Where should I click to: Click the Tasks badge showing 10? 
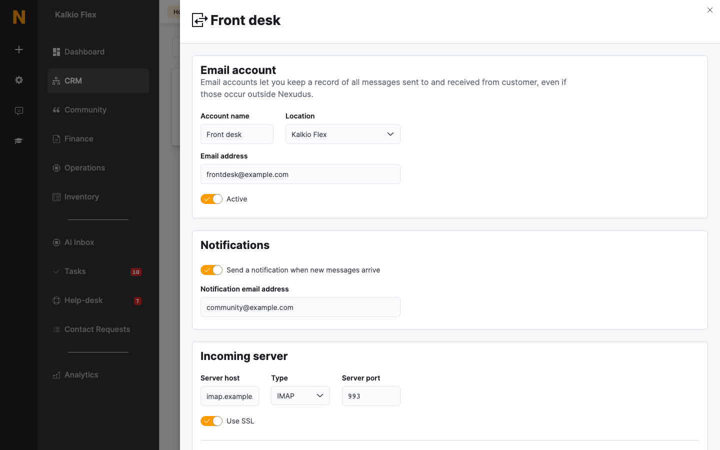(x=136, y=272)
